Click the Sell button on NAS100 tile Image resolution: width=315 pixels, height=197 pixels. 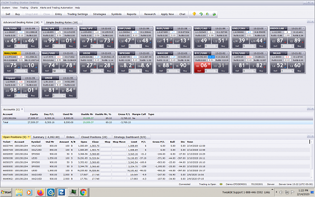click(x=161, y=71)
